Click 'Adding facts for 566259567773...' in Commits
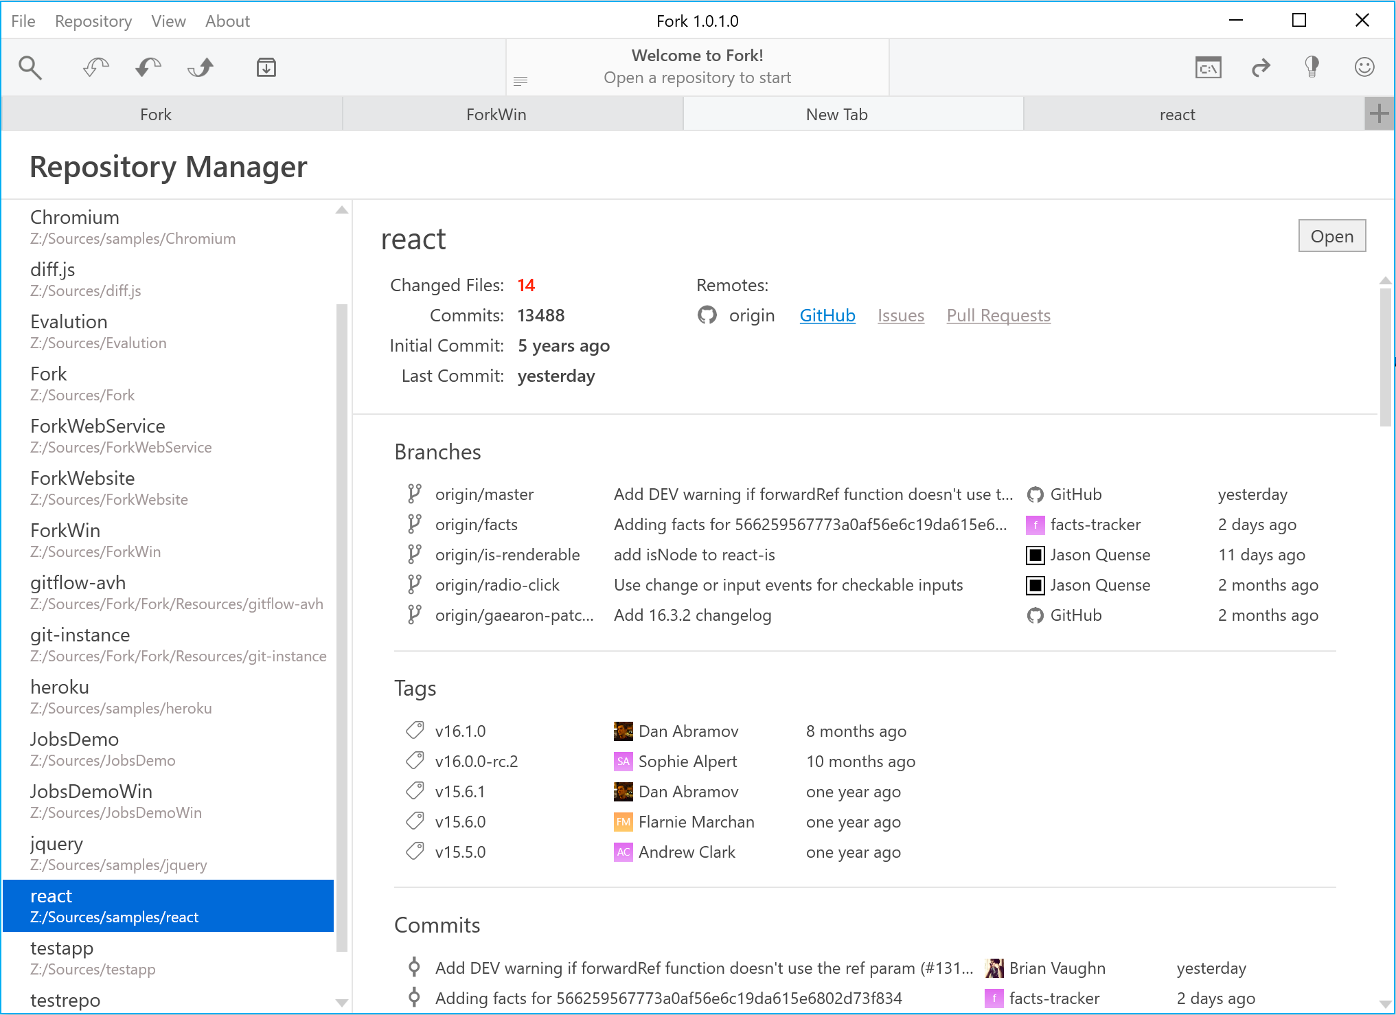 click(668, 998)
